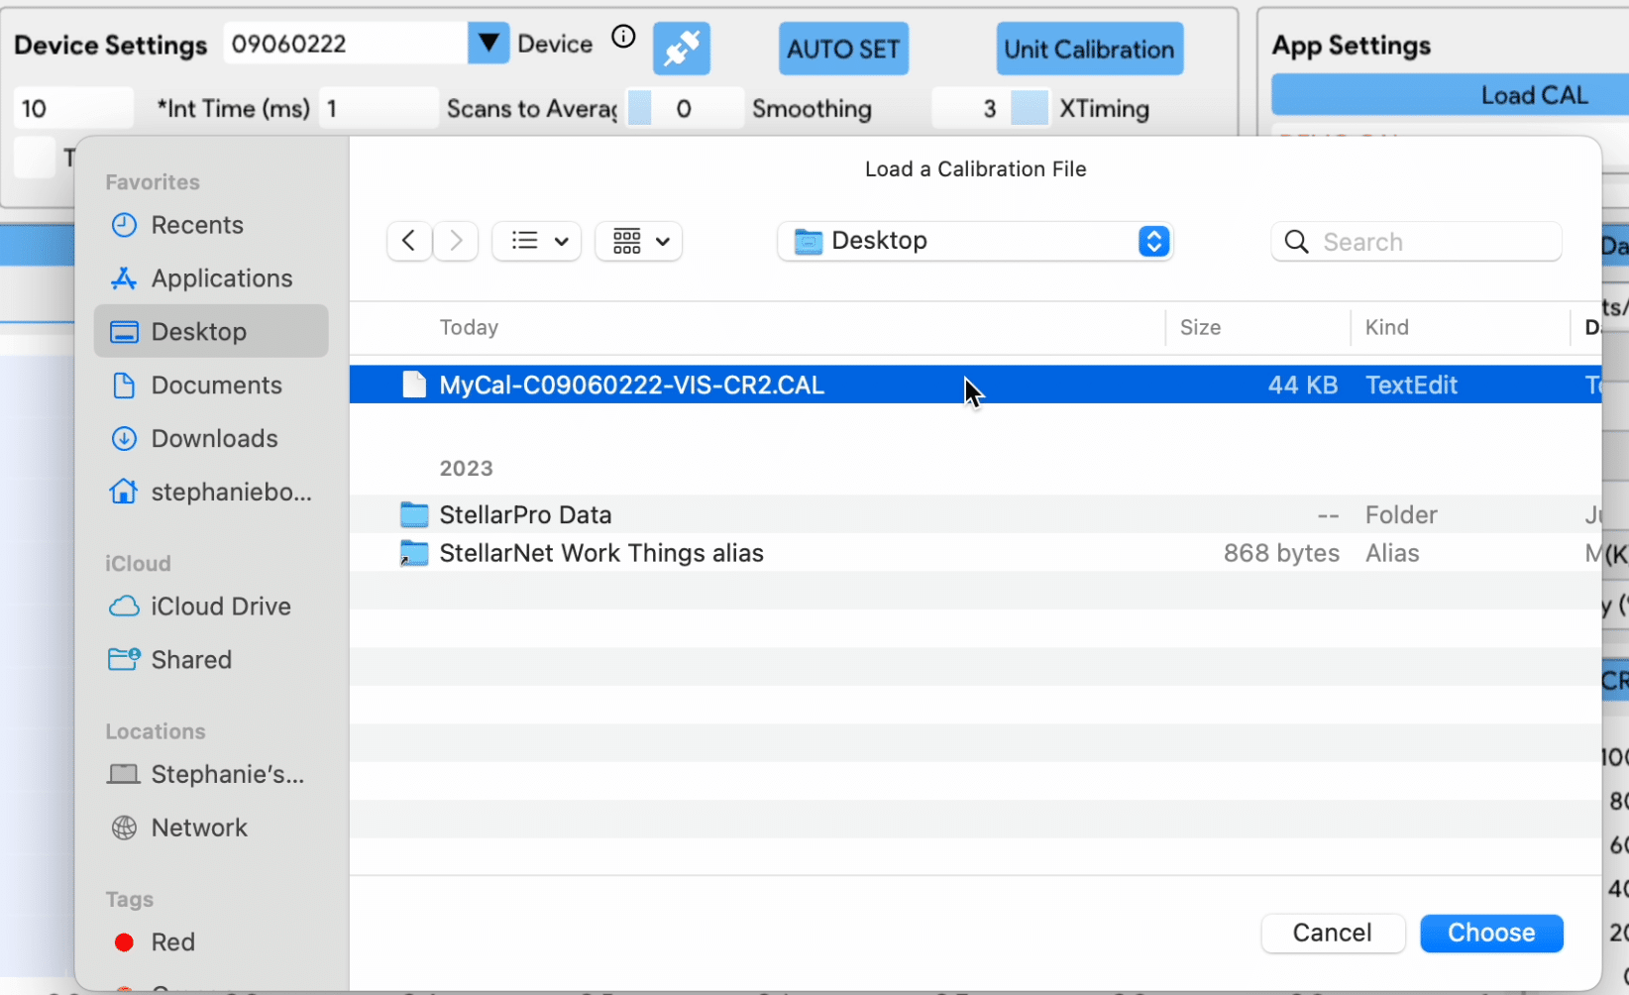Viewport: 1629px width, 995px height.
Task: Open the device serial number dropdown
Action: (x=489, y=44)
